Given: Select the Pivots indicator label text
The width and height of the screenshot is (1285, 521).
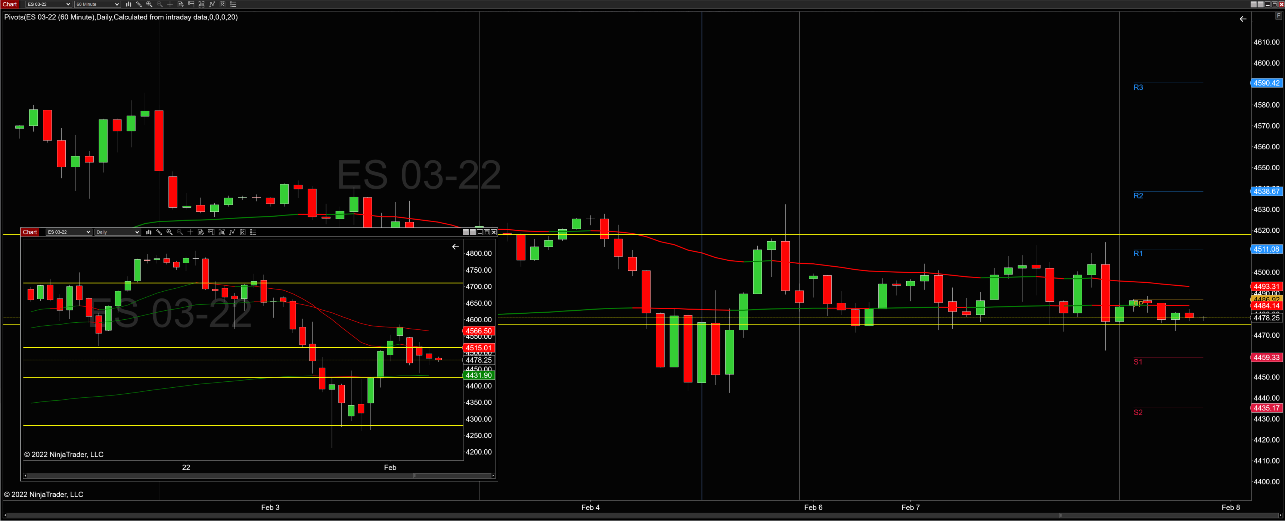Looking at the screenshot, I should [x=121, y=17].
